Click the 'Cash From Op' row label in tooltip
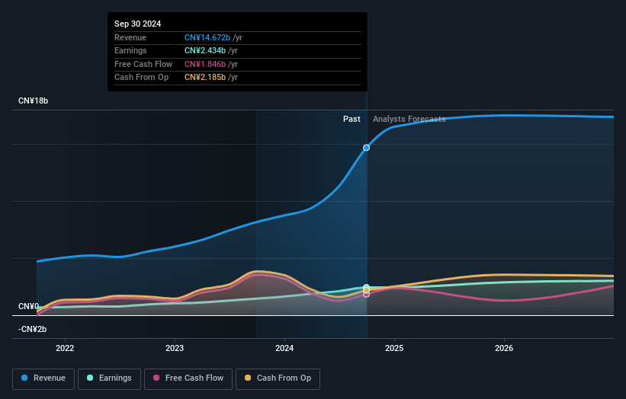 141,78
